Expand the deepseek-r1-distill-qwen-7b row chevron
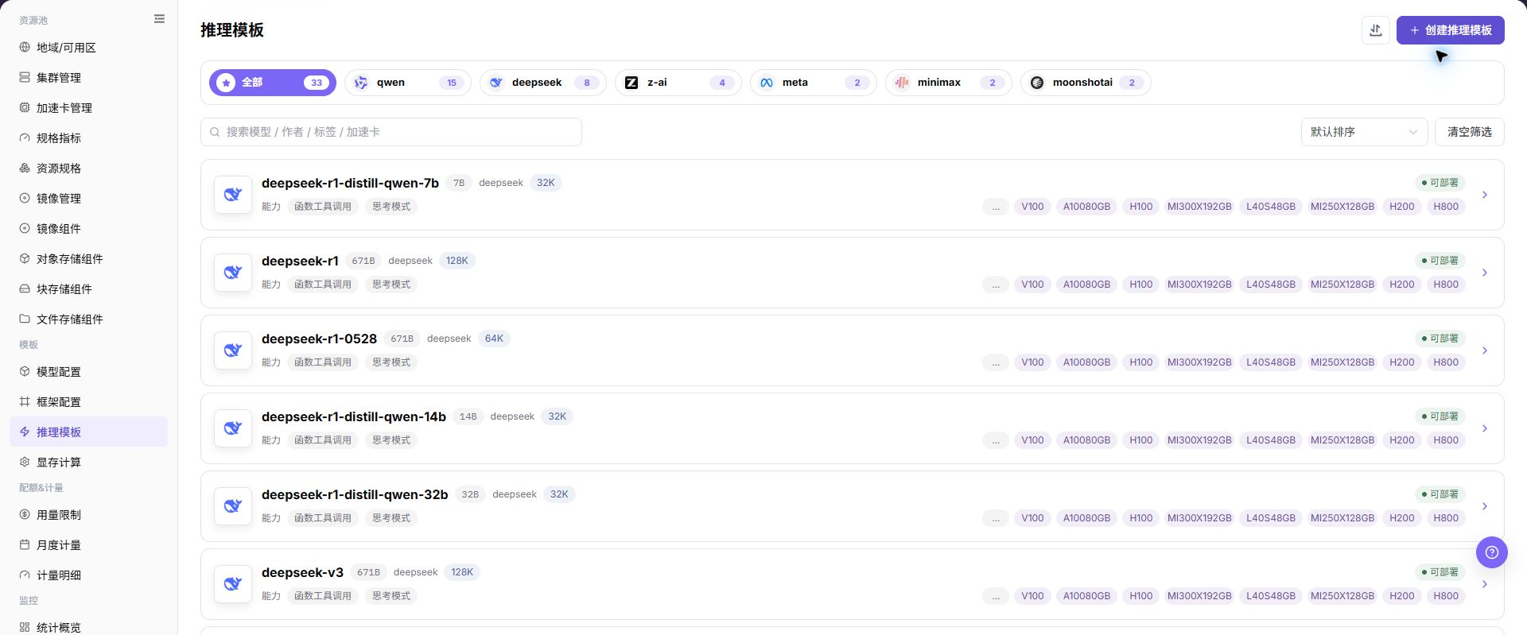This screenshot has width=1527, height=635. [x=1484, y=195]
